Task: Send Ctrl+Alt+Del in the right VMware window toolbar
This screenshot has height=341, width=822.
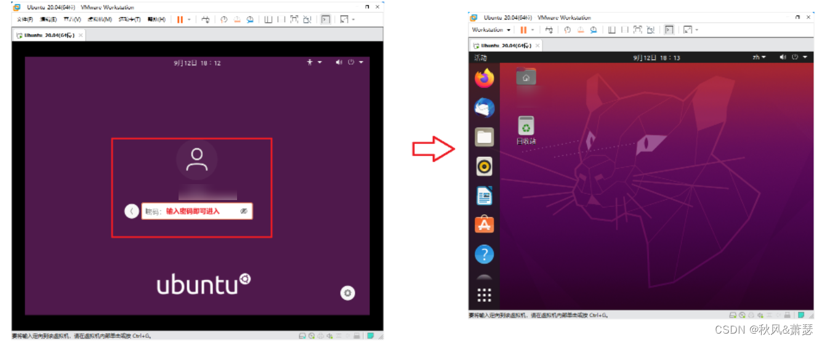Action: (549, 30)
